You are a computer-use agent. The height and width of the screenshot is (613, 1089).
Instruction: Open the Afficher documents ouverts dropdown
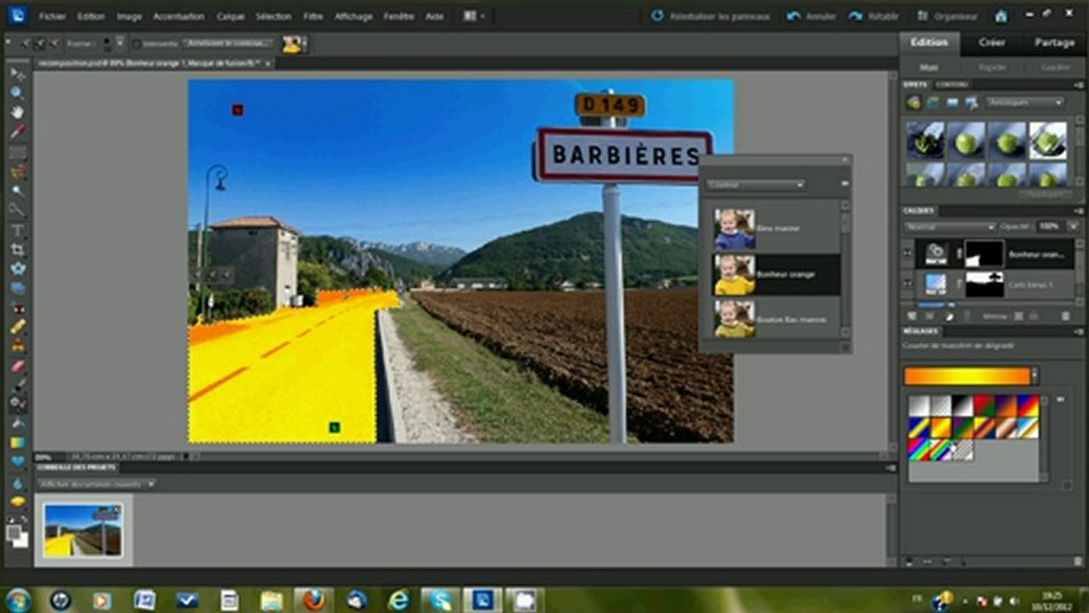(x=97, y=484)
